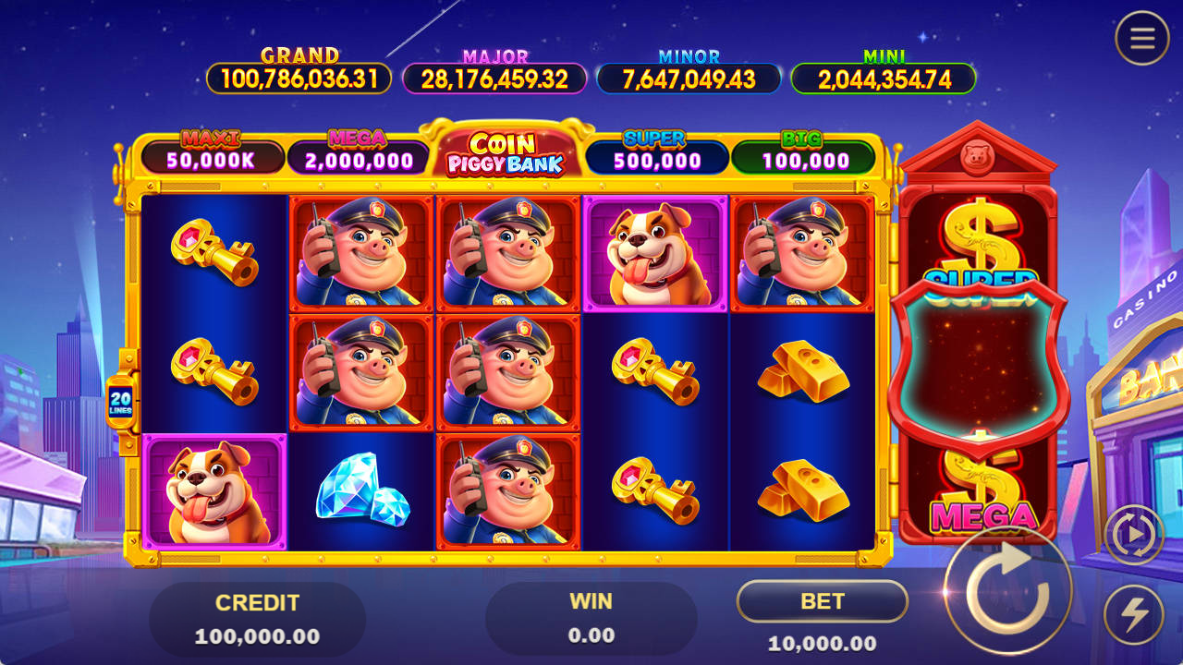This screenshot has height=665, width=1183.
Task: Open the BET amount selector
Action: click(823, 601)
